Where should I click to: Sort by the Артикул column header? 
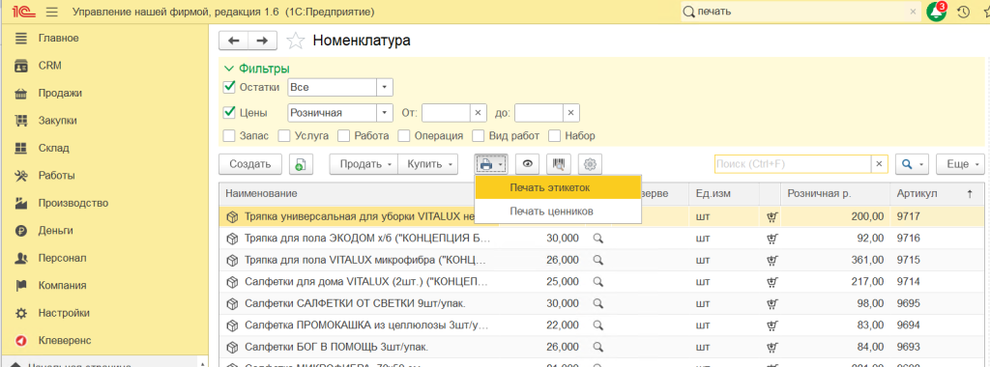point(936,194)
